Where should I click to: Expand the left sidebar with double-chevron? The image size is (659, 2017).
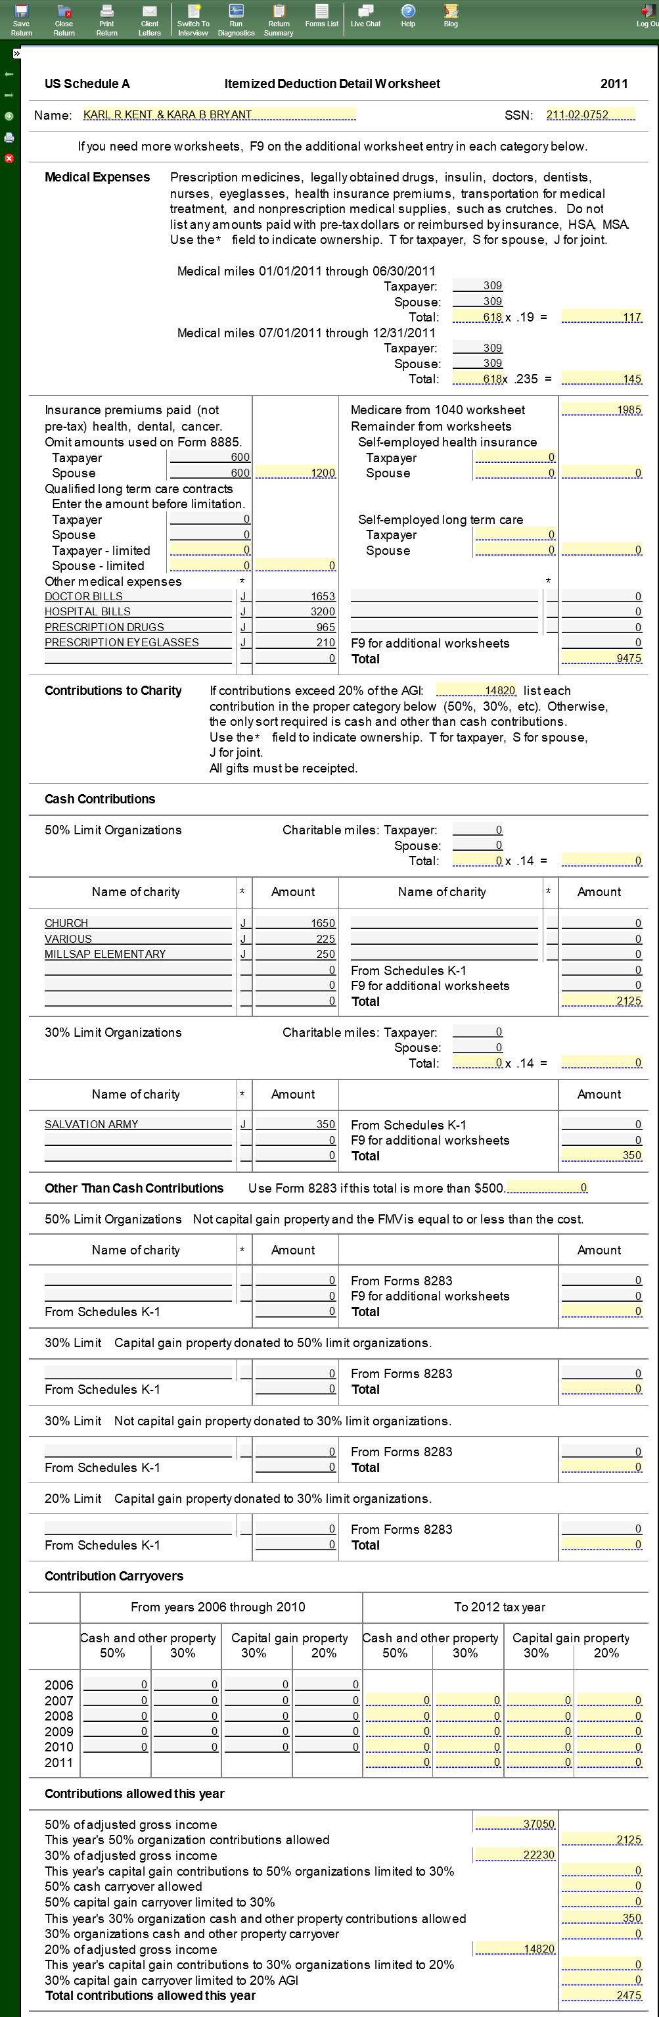tap(16, 53)
